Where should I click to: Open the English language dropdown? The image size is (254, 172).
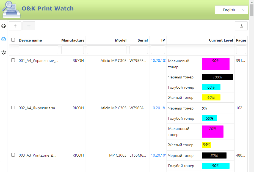click(x=231, y=10)
